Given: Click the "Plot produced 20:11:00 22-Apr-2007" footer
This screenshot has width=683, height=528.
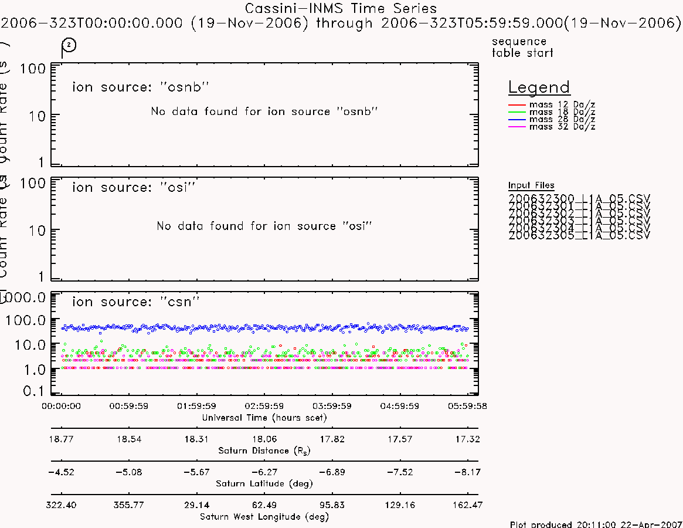Looking at the screenshot, I should pos(596,524).
